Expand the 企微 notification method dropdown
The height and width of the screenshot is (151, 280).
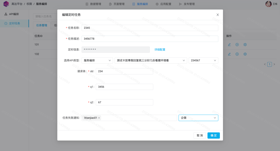(198, 118)
